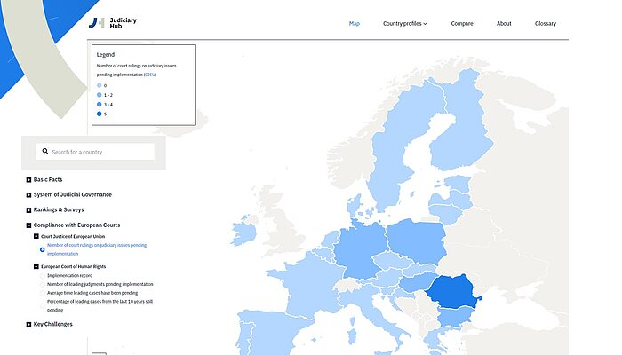Go to the Compare page

(462, 23)
